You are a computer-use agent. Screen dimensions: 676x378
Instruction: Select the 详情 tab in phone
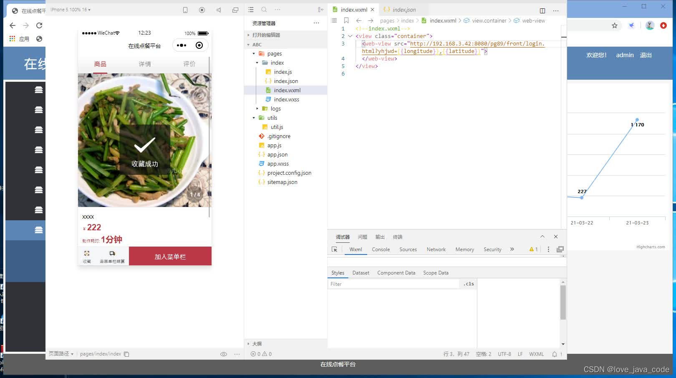pyautogui.click(x=145, y=64)
